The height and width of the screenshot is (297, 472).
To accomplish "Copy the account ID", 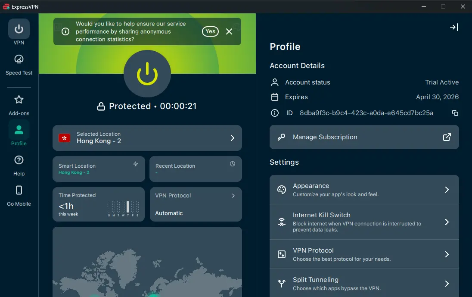I will click(x=455, y=113).
